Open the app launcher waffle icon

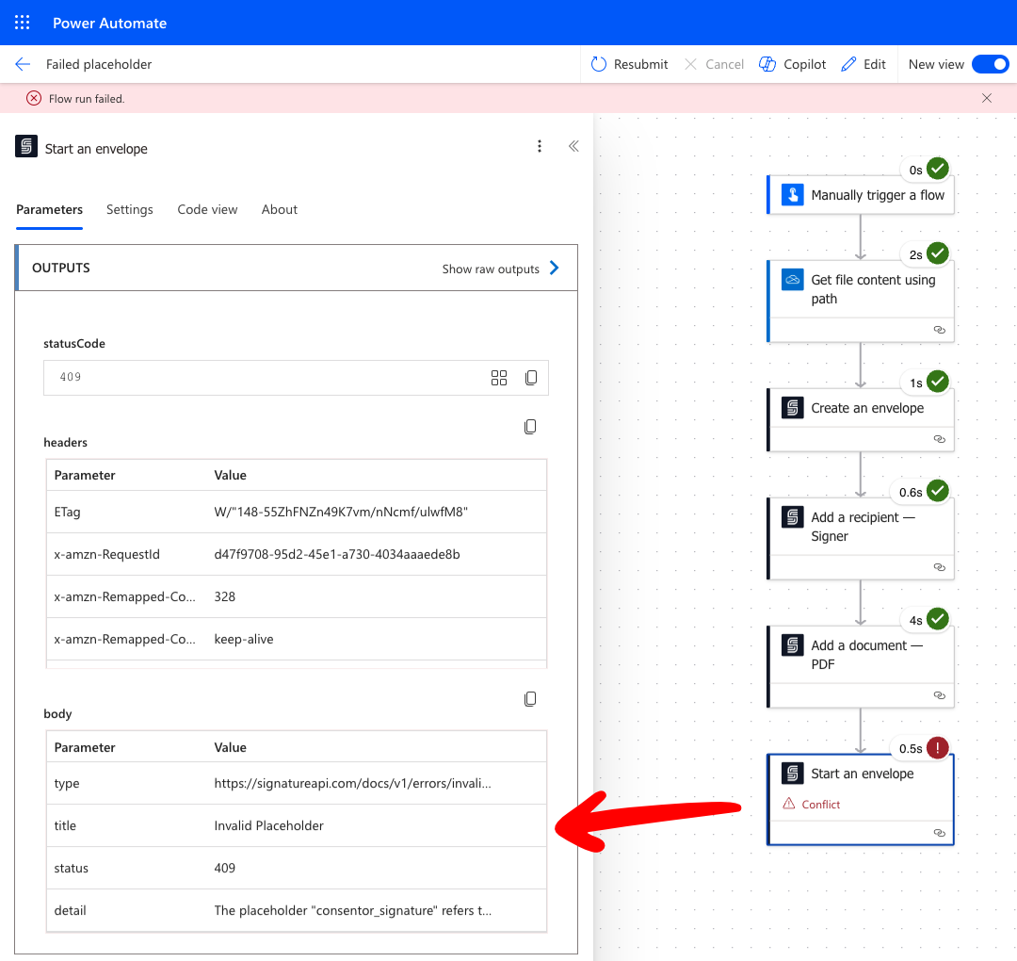[x=23, y=23]
